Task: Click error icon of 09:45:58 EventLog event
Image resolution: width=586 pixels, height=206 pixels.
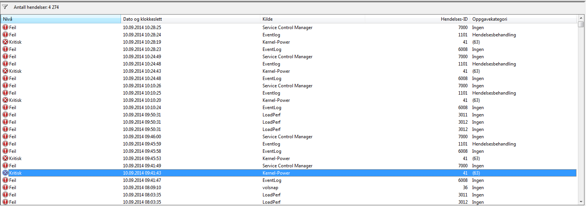Action: click(5, 151)
